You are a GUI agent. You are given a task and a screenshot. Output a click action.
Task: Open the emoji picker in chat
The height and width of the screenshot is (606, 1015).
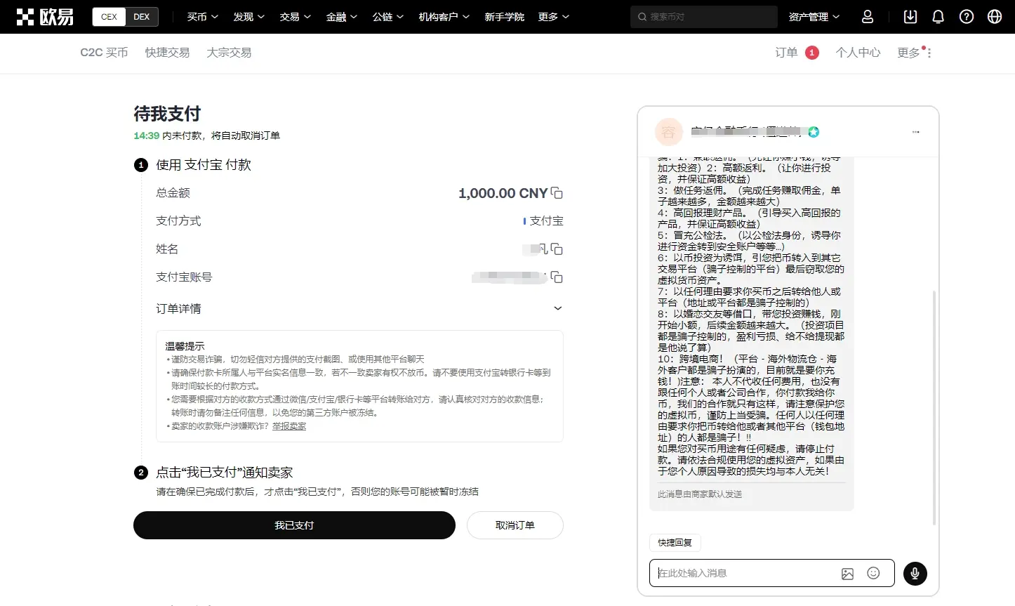[x=873, y=573]
